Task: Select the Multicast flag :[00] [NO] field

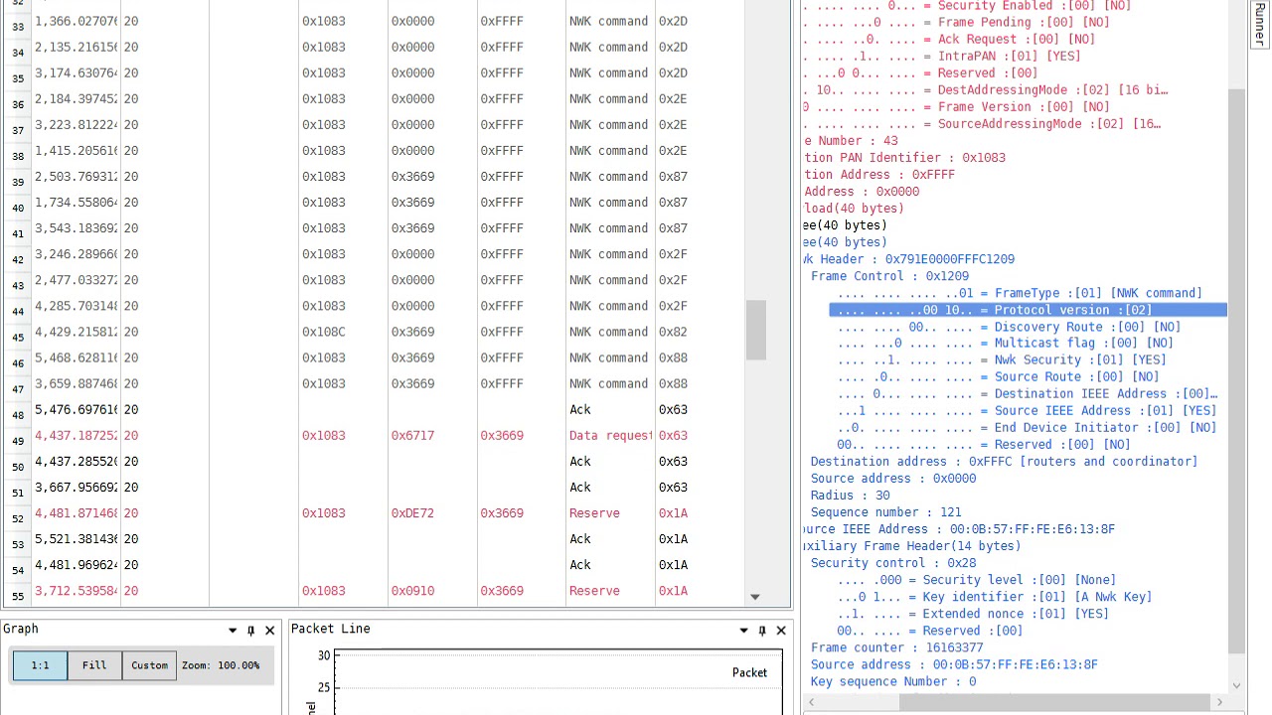Action: point(1005,344)
